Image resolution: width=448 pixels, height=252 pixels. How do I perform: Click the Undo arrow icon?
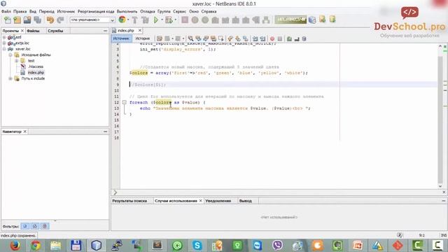50,20
